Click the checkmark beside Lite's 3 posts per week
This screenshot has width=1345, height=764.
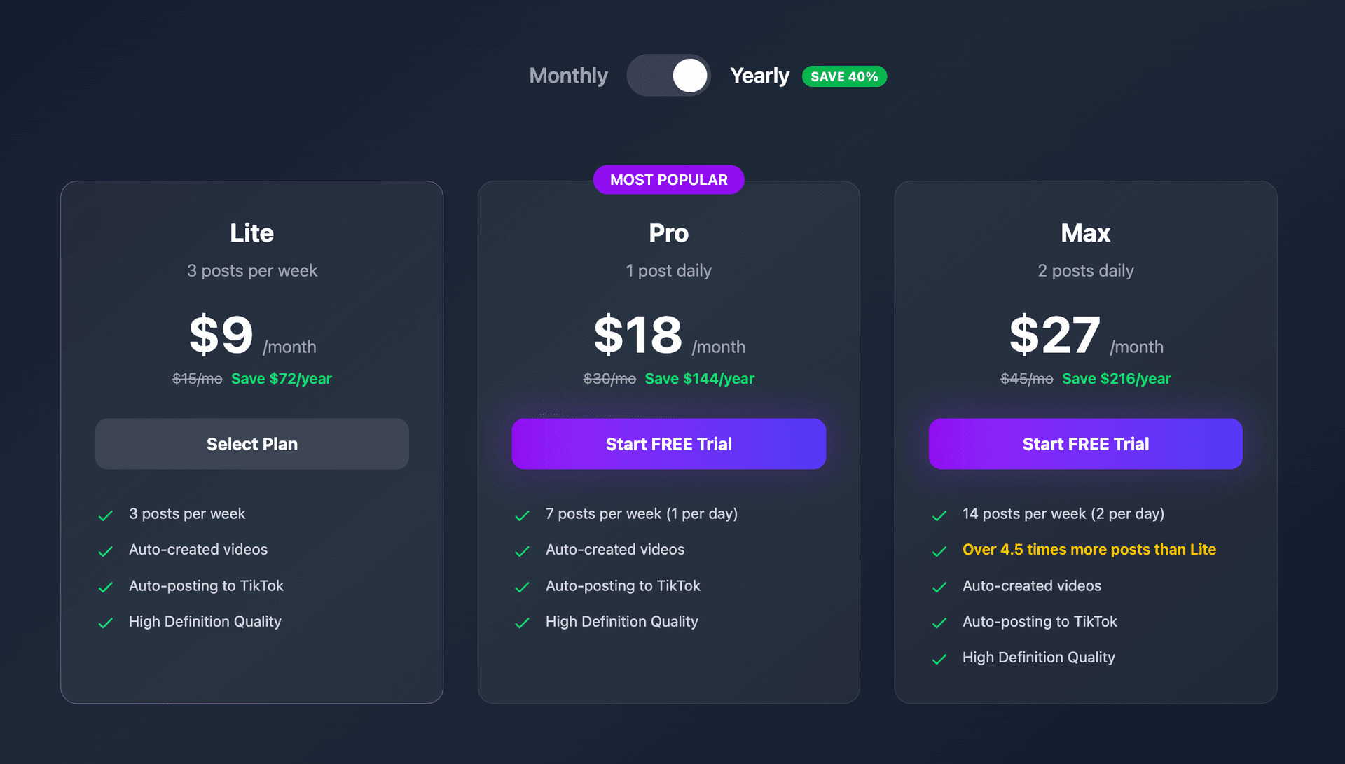105,515
